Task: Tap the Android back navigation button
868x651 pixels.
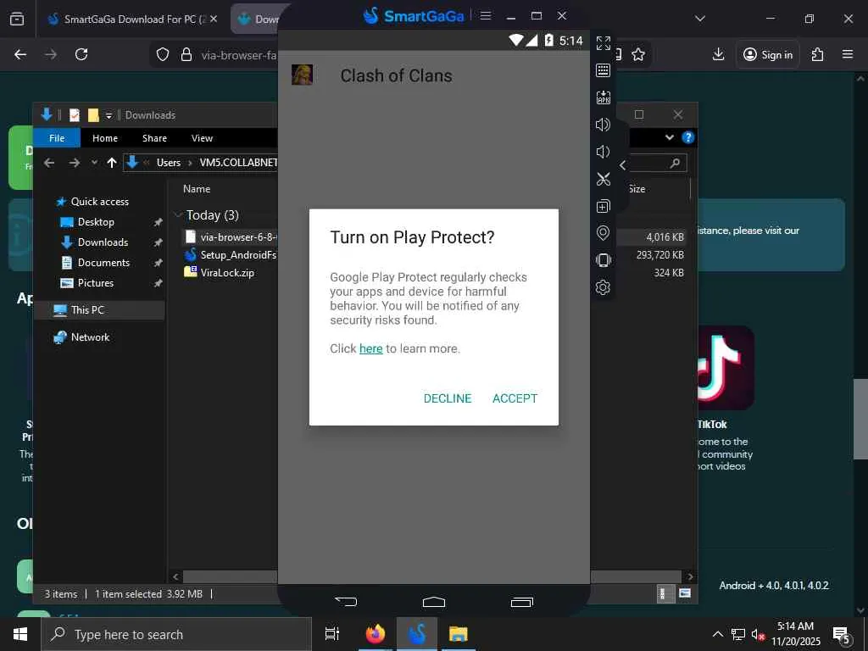Action: (x=346, y=601)
